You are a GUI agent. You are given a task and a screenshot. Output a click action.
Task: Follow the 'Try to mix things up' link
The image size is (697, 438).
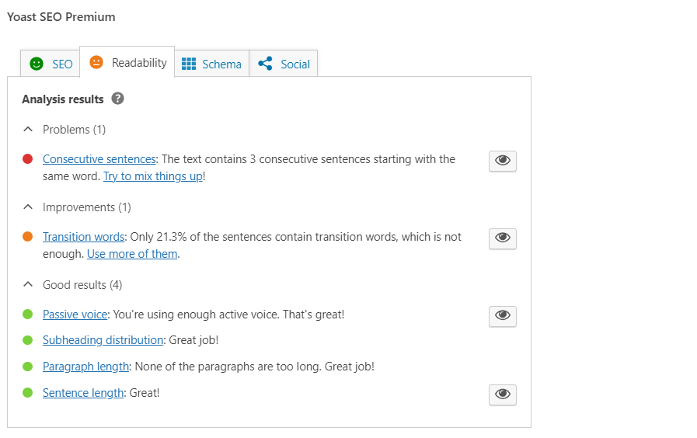[x=153, y=176]
